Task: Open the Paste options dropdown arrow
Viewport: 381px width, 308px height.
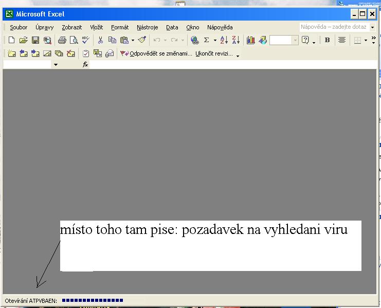Action: pos(133,40)
